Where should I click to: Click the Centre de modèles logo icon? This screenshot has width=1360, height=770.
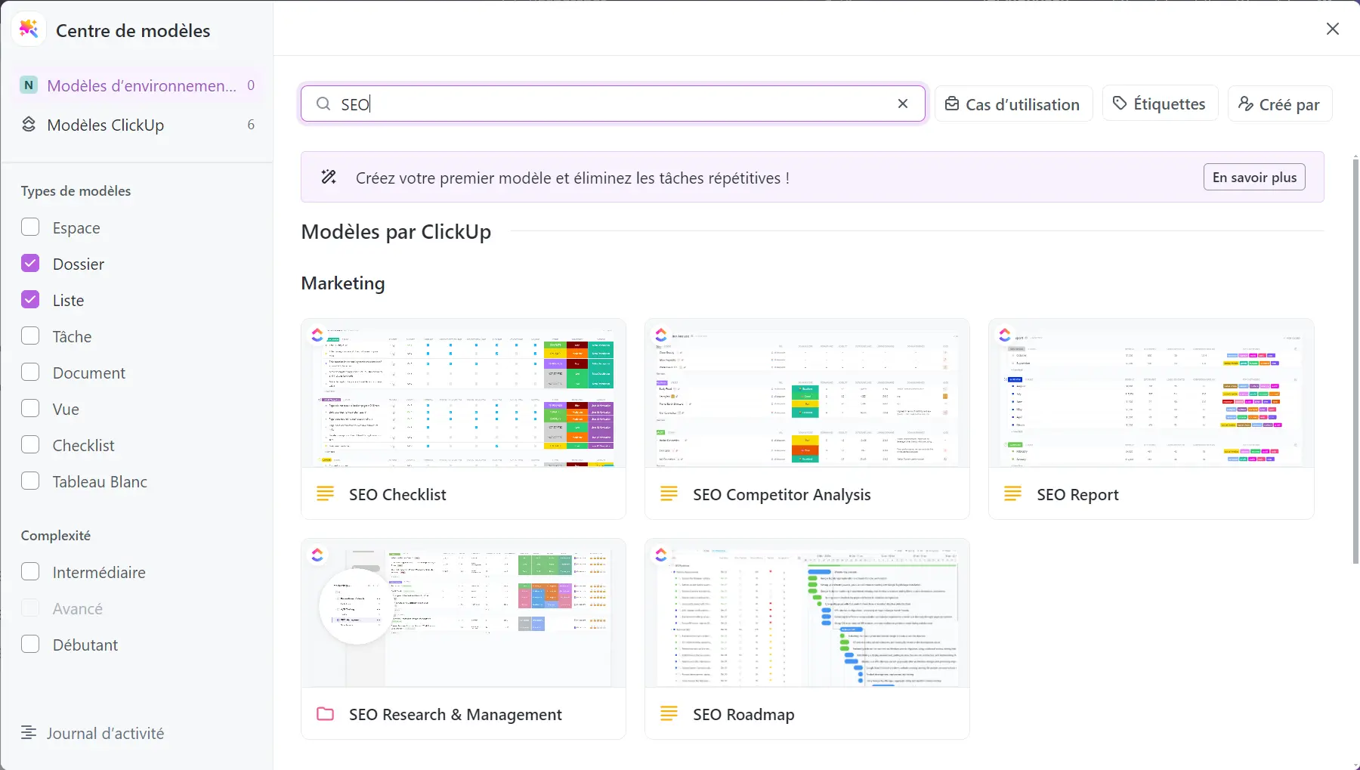pyautogui.click(x=29, y=29)
